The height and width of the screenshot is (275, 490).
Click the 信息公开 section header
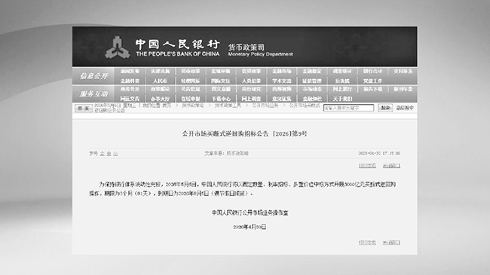coord(93,76)
